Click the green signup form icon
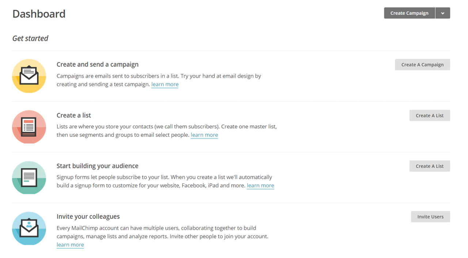468x258 pixels. [29, 177]
